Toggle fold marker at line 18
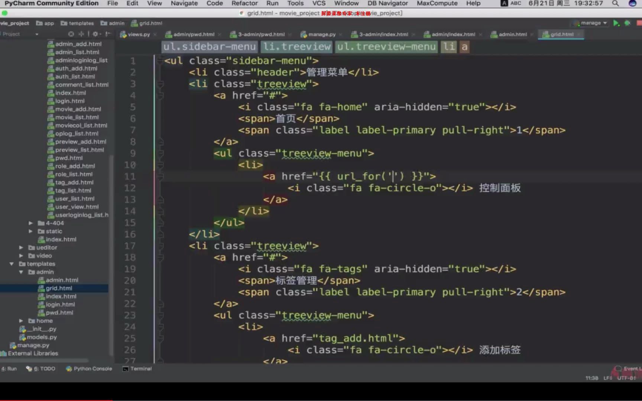Viewport: 642px width, 401px height. coord(160,257)
